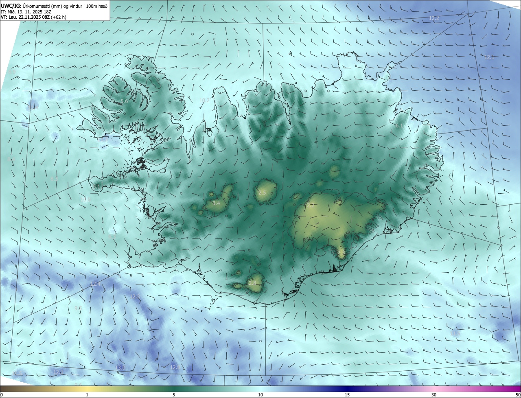Click the 6.1 value label on the map
The width and height of the screenshot is (521, 398).
coord(399,126)
